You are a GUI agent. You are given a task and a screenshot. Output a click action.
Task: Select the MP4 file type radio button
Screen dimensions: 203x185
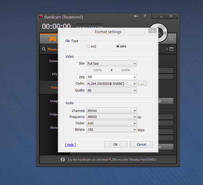coord(121,46)
